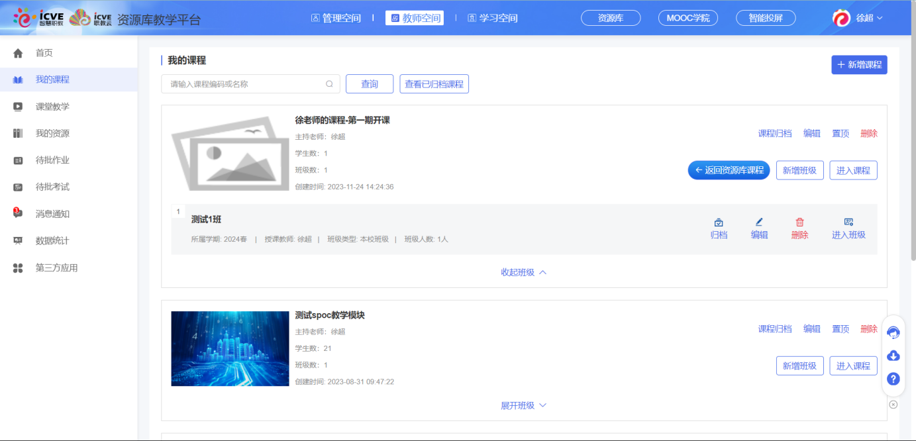Click the 新增课程 button
The image size is (916, 441).
tap(859, 65)
